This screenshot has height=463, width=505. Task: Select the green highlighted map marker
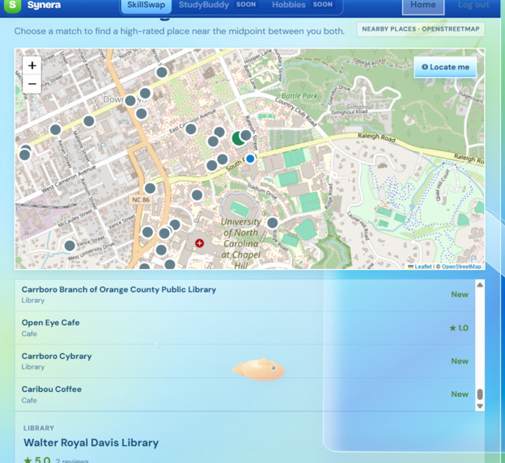tap(237, 138)
